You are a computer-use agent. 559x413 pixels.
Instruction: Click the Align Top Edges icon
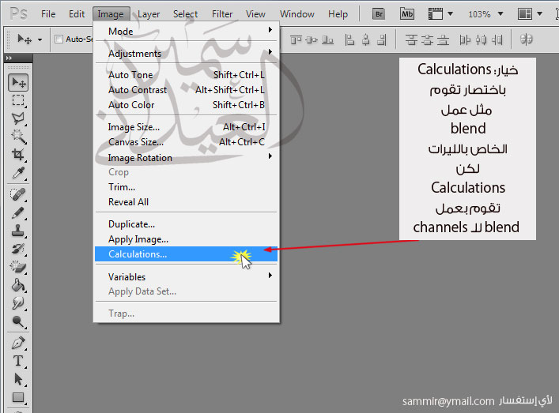pyautogui.click(x=296, y=39)
